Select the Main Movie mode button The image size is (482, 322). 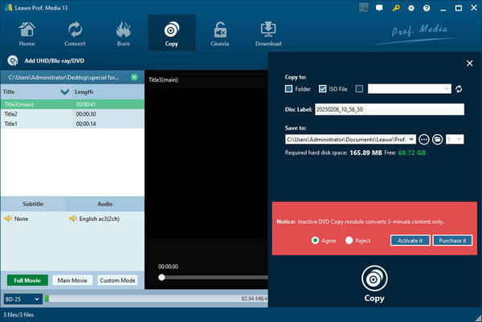(x=72, y=280)
